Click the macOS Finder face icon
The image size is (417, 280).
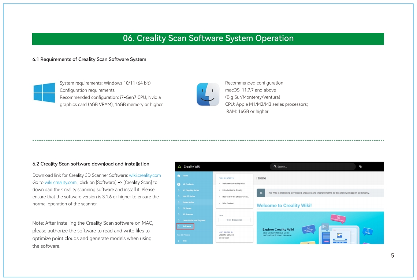tap(208, 94)
